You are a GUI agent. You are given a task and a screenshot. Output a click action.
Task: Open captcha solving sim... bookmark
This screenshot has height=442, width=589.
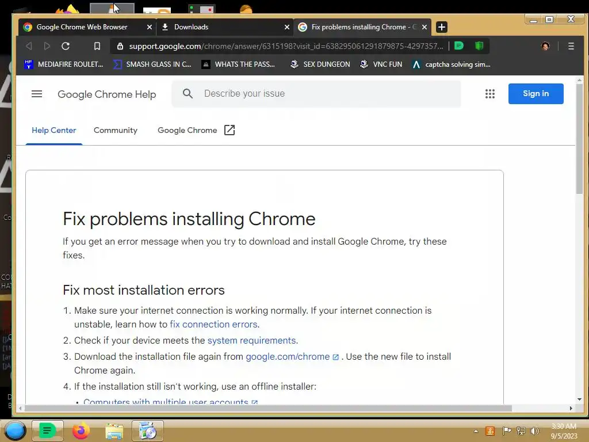[451, 64]
